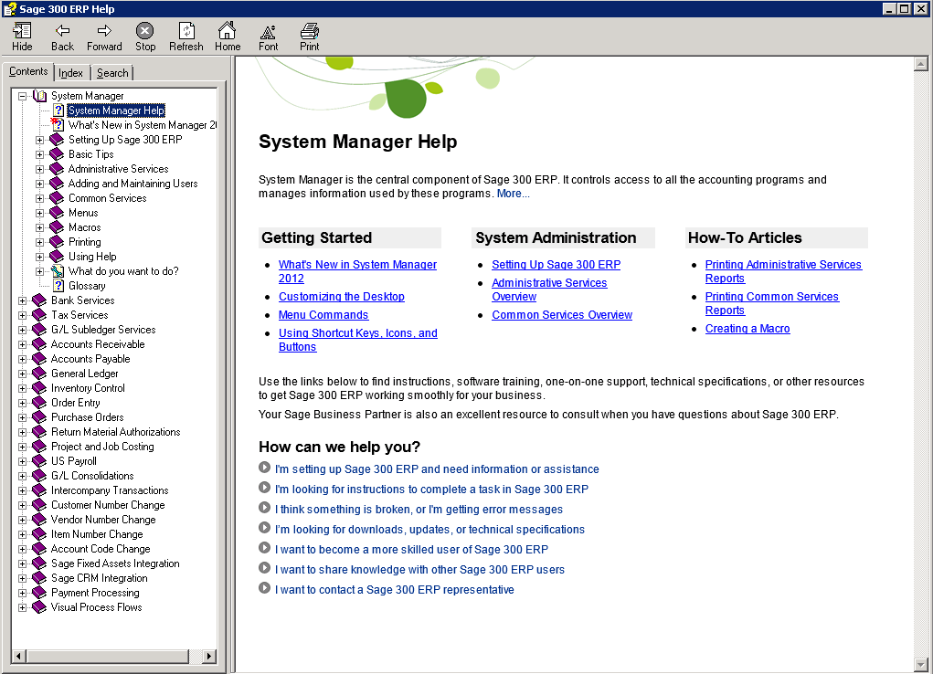Image resolution: width=933 pixels, height=674 pixels.
Task: Expand the Using Help node
Action: point(39,257)
